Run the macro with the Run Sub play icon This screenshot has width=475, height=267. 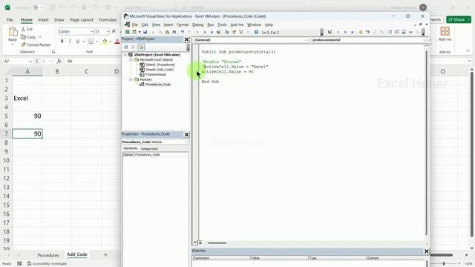pos(197,32)
